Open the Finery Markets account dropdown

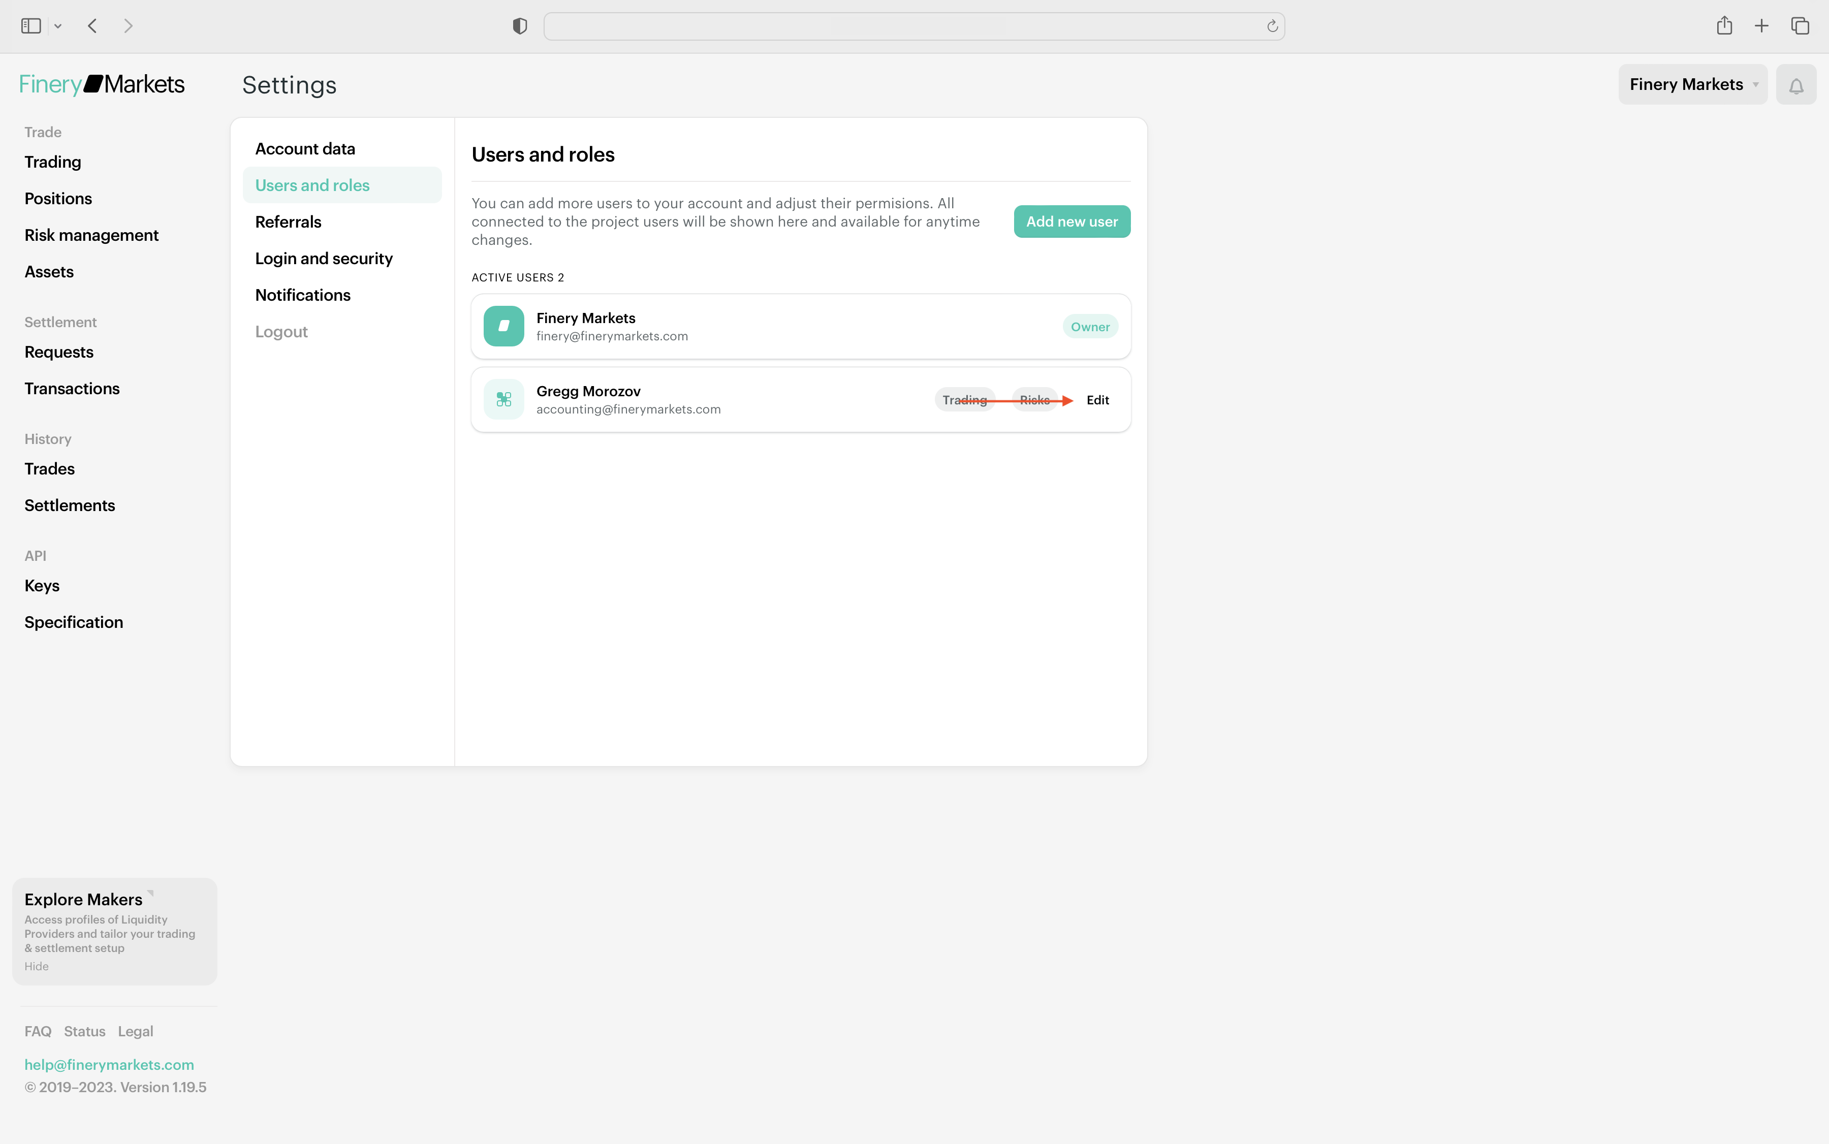(1693, 85)
